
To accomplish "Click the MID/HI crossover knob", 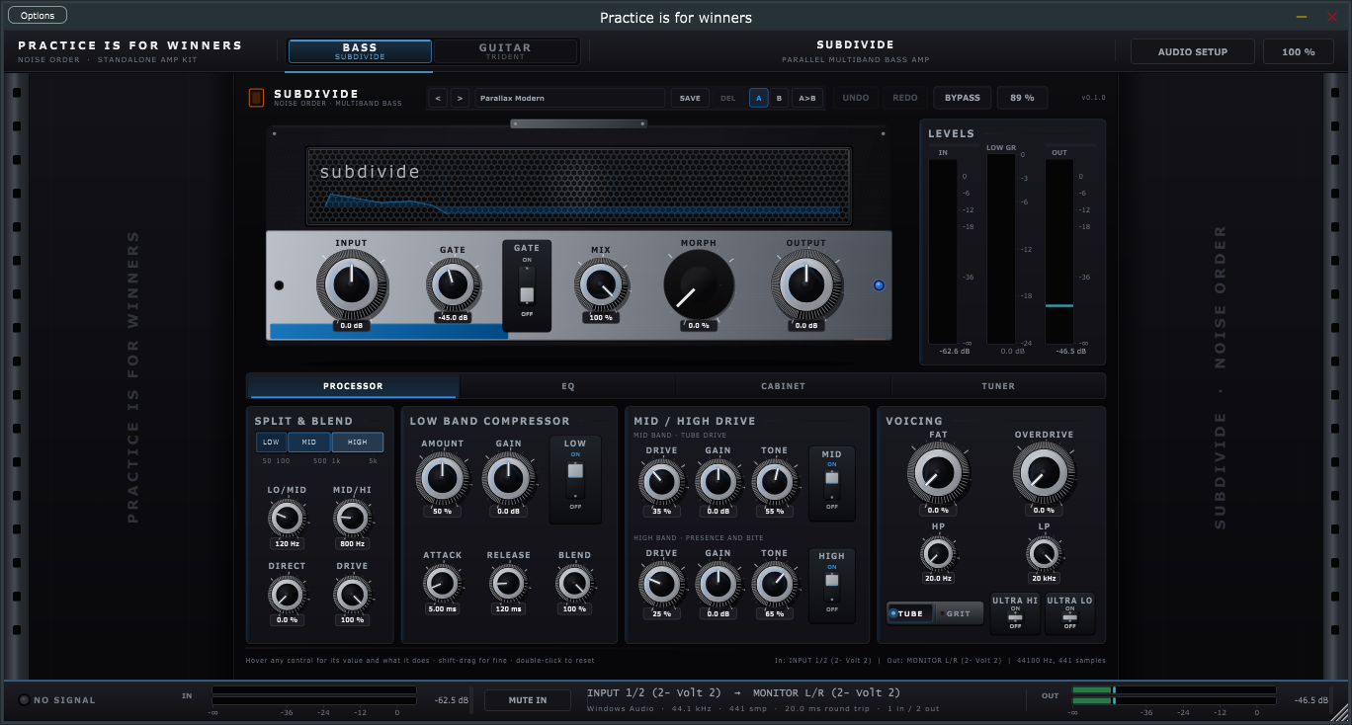I will pos(352,518).
